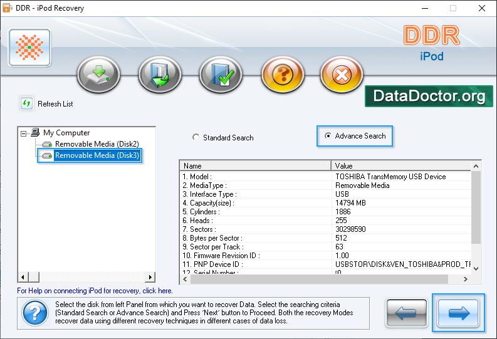Select Removable Media (Disk3) in tree
This screenshot has height=339, width=497.
97,155
